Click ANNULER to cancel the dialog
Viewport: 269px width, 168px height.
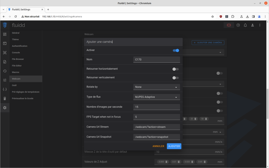pyautogui.click(x=158, y=146)
